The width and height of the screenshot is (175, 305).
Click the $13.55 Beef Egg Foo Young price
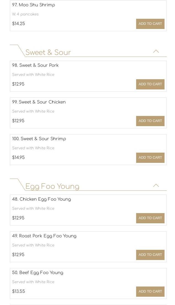tap(18, 291)
